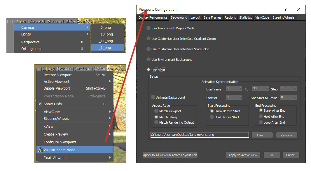The image size is (311, 171).
Task: Confirm with the OK button
Action: click(272, 155)
